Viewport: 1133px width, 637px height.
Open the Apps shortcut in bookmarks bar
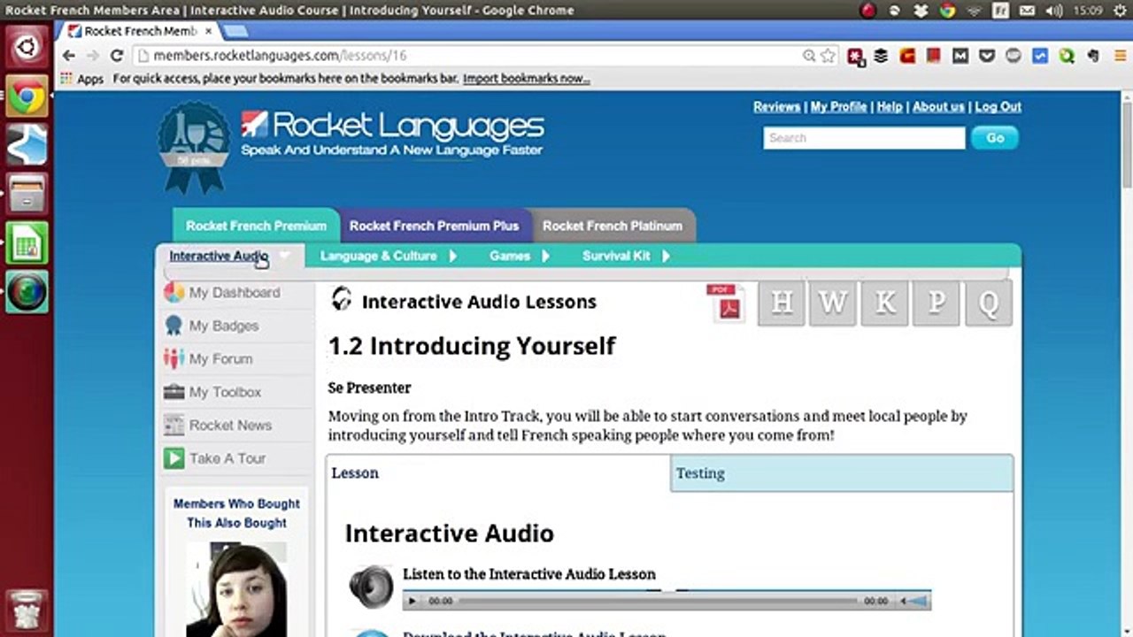point(81,79)
